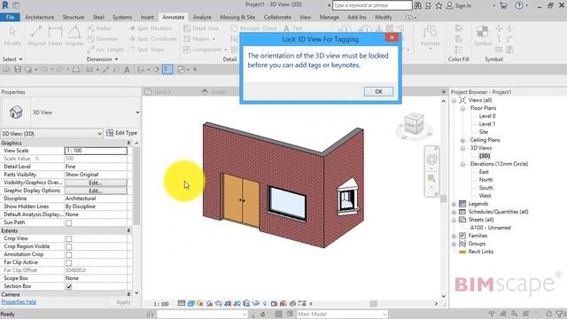Open the 3D View type selector dropdown

click(x=137, y=113)
